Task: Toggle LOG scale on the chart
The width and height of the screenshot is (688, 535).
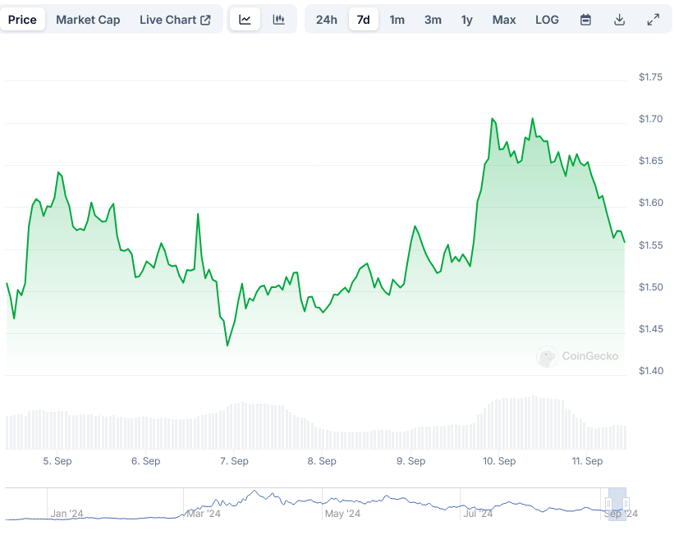Action: (547, 20)
